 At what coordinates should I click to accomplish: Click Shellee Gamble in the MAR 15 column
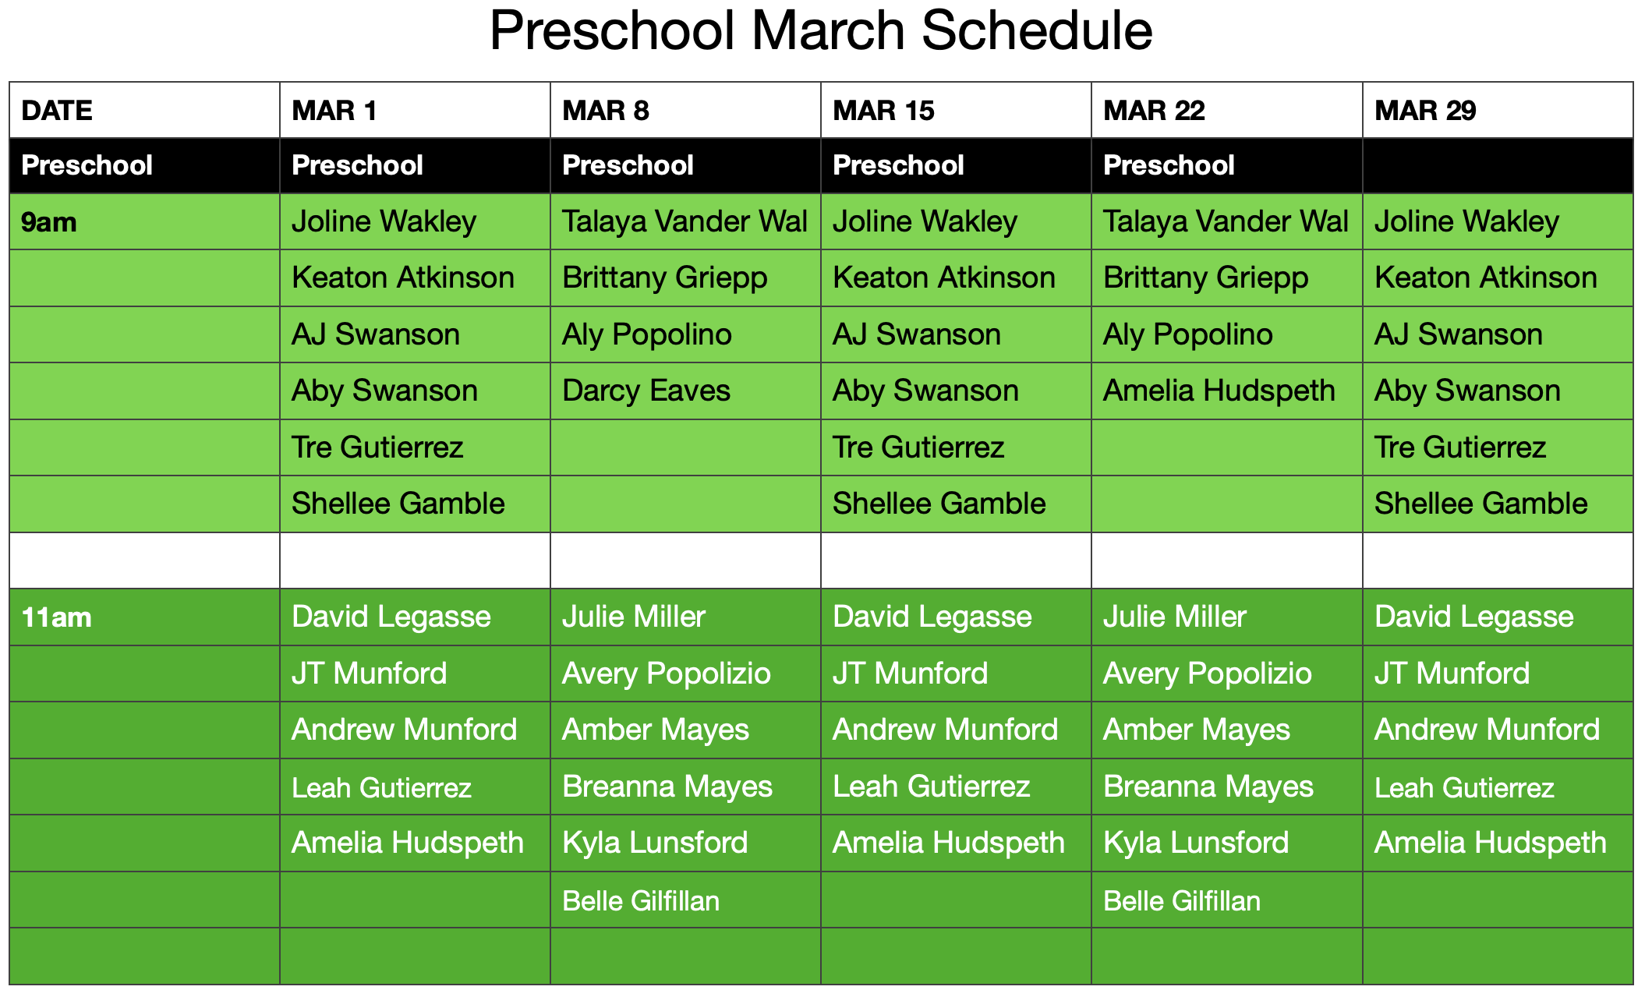point(939,504)
